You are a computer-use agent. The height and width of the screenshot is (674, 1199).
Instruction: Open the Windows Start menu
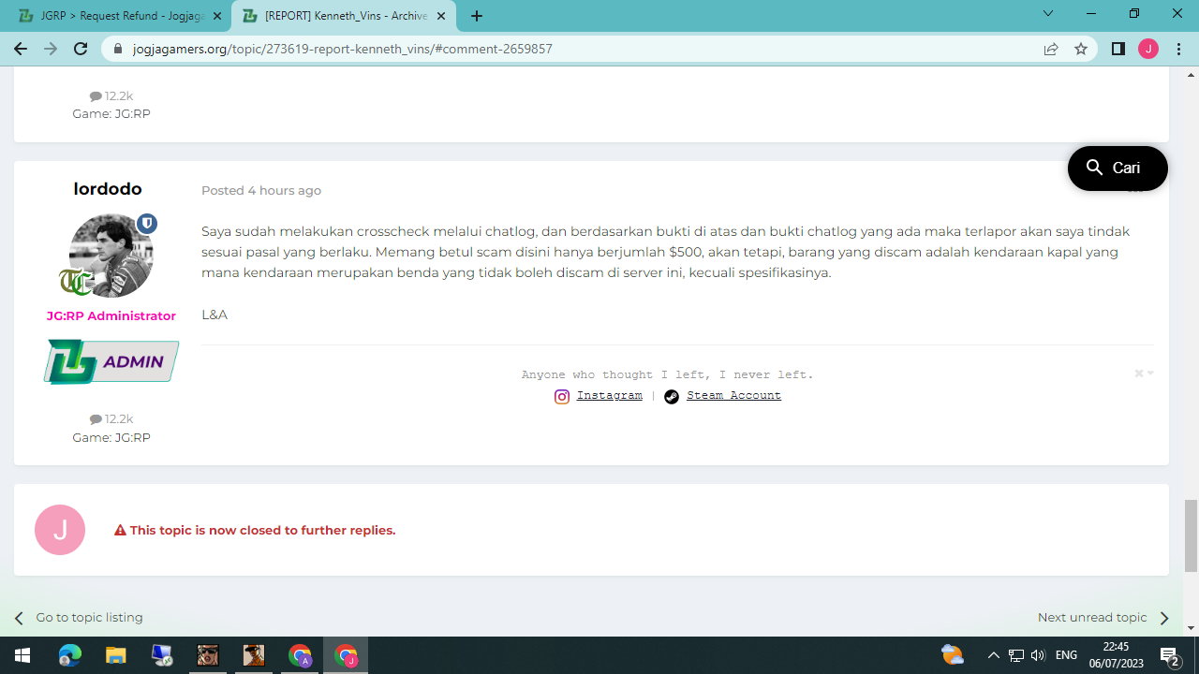22,655
